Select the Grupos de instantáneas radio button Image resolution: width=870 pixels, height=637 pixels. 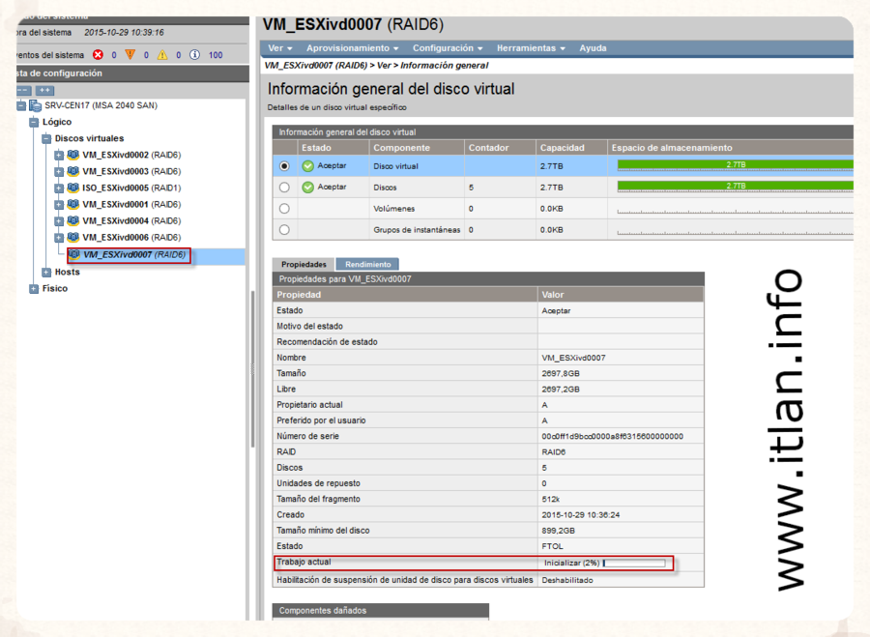284,230
